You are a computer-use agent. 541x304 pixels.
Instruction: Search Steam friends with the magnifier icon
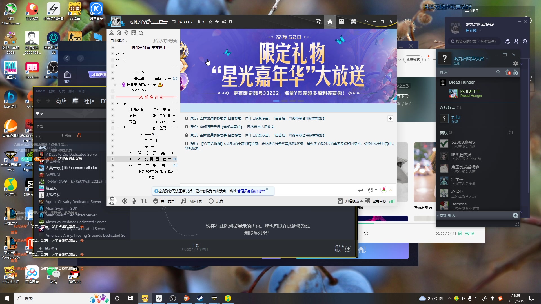[498, 72]
